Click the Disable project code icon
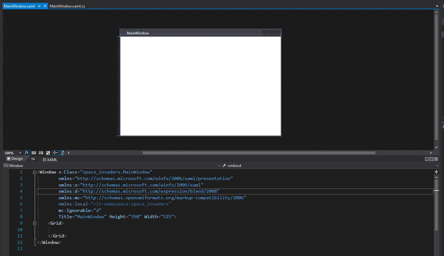 62,153
